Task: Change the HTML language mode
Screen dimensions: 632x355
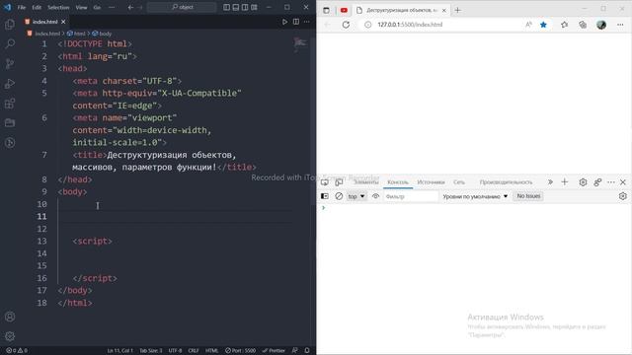Action: click(212, 351)
